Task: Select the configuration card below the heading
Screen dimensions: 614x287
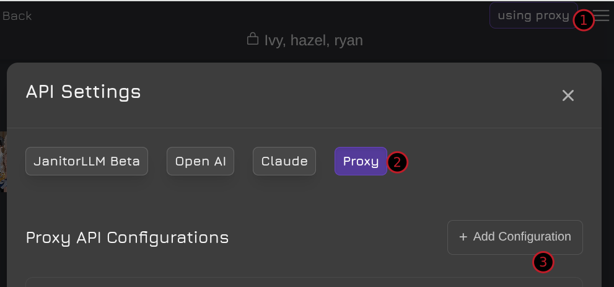Action: 304,282
